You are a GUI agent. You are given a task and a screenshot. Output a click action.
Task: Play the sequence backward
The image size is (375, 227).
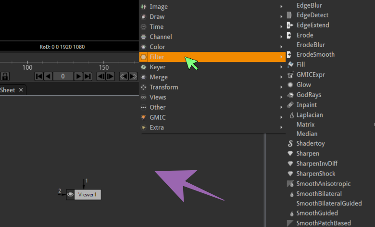48,76
